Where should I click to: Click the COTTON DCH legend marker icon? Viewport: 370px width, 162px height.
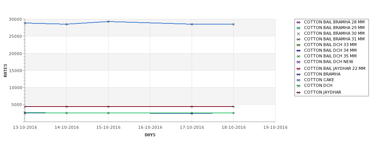click(298, 86)
